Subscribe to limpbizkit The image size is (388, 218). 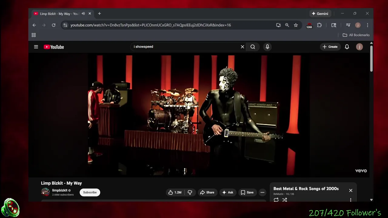[90, 192]
